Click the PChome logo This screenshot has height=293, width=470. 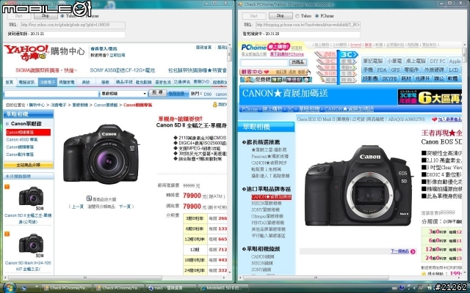point(253,47)
